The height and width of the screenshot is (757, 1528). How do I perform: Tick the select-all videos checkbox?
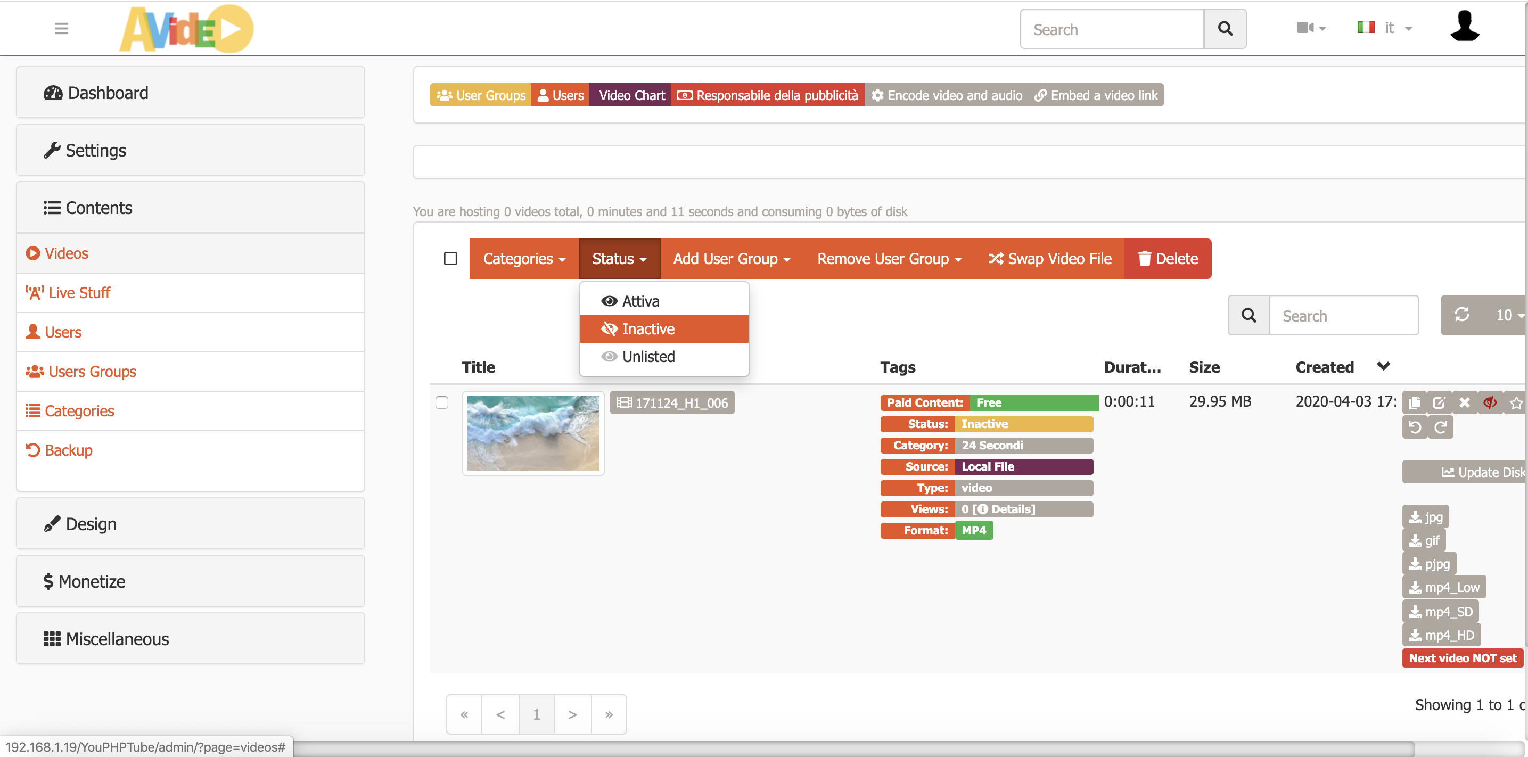(450, 259)
